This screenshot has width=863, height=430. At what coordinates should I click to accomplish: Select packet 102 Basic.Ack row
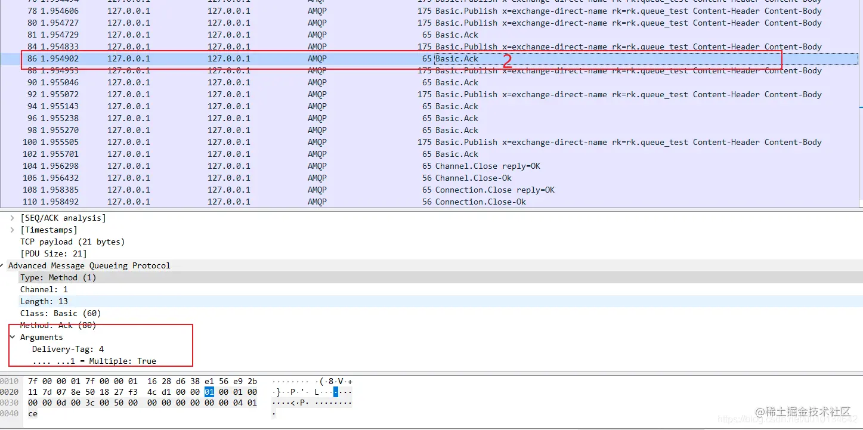tap(429, 154)
